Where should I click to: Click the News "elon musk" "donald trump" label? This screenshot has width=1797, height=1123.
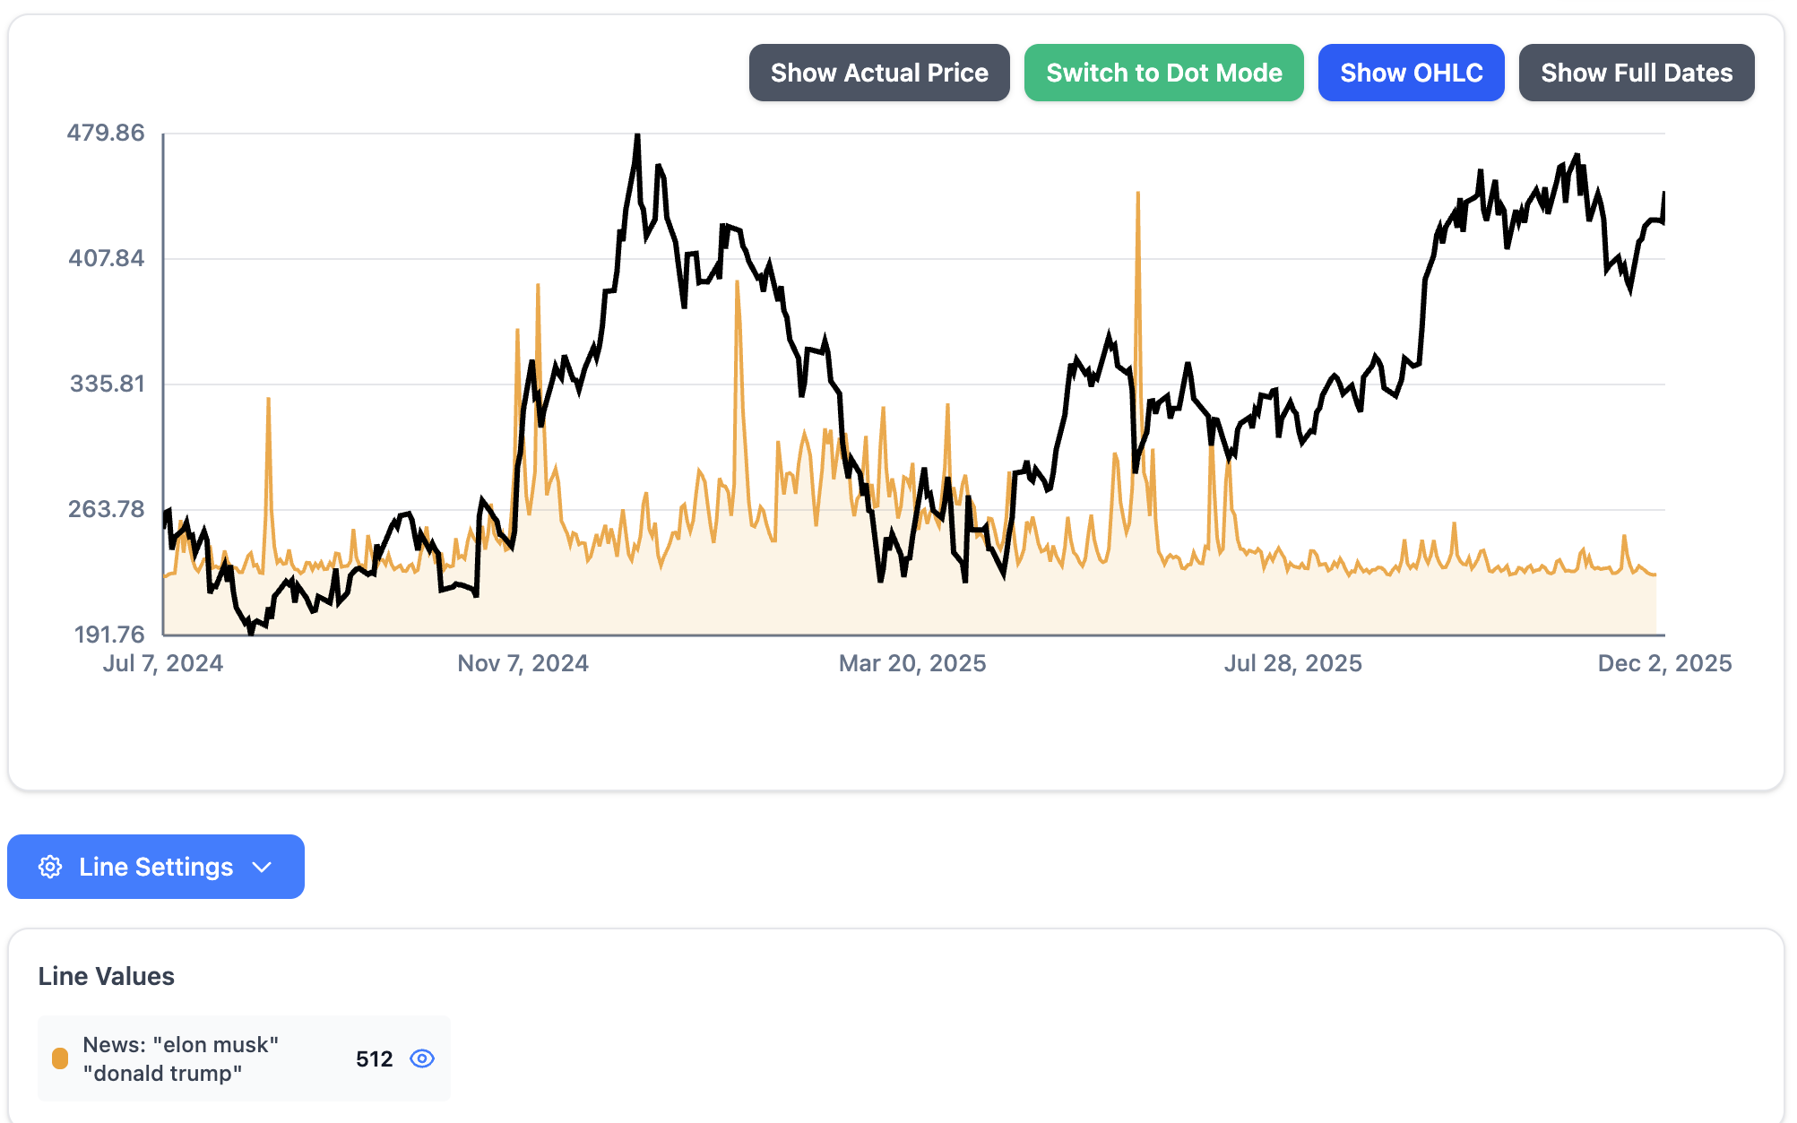(x=181, y=1058)
